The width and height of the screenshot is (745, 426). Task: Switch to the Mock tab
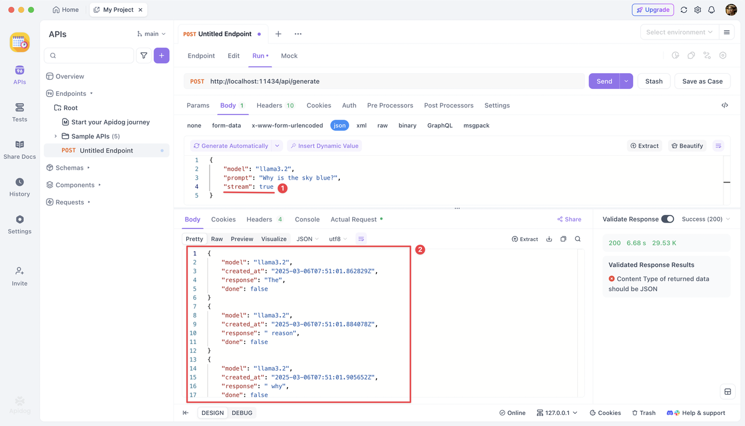[x=289, y=56]
